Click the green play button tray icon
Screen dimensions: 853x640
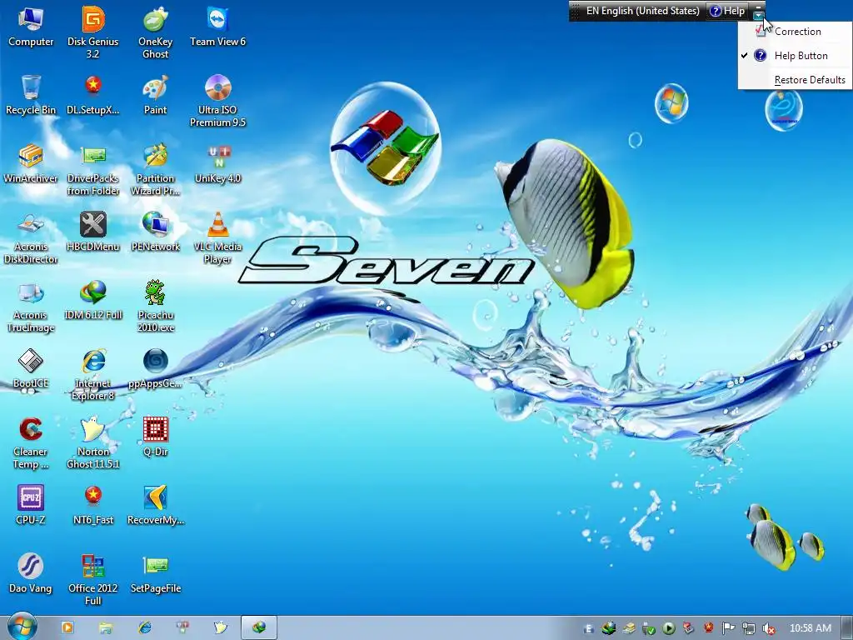pos(669,628)
